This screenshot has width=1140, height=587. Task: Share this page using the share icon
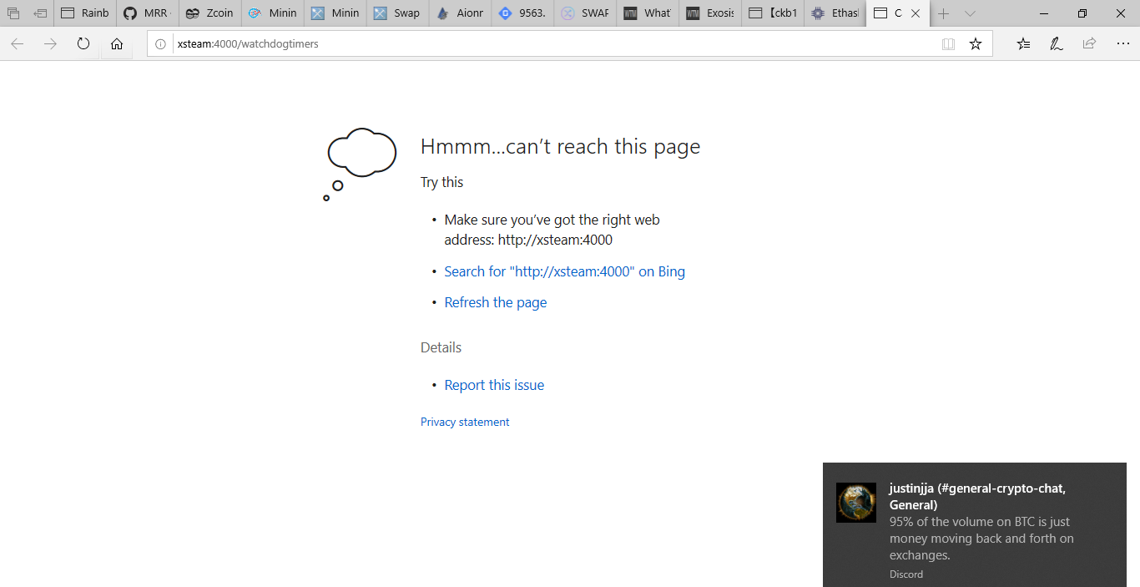[x=1088, y=43]
